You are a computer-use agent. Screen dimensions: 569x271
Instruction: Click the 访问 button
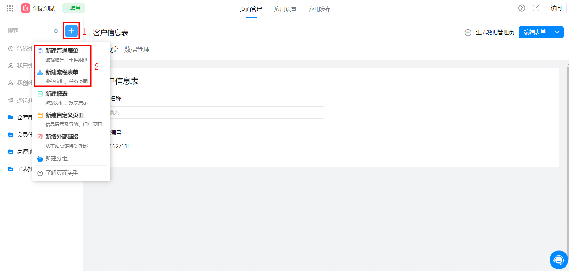(x=556, y=8)
